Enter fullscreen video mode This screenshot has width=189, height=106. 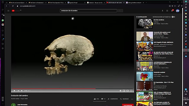pos(131,91)
